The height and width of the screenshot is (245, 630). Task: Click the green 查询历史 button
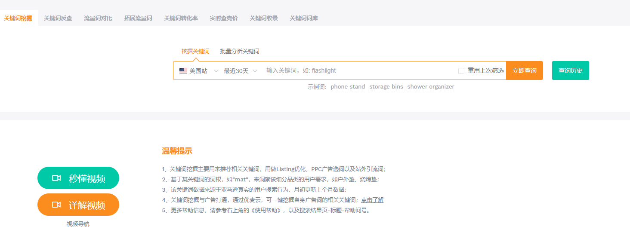click(x=570, y=70)
